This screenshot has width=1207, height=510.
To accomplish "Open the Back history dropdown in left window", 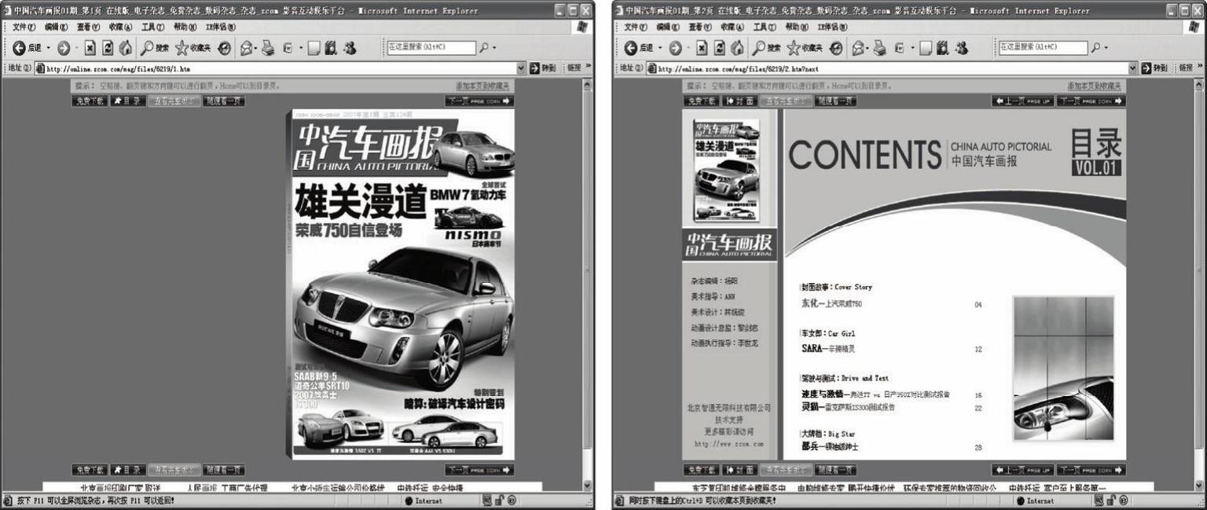I will point(48,48).
